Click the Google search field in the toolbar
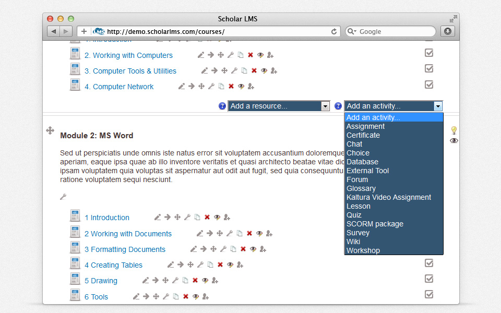 coord(394,31)
